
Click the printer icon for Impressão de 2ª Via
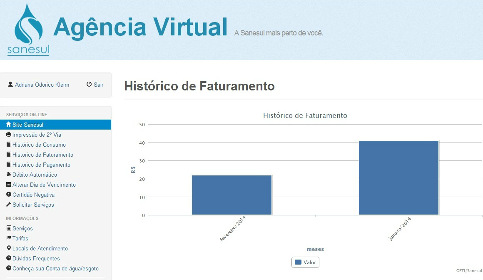[x=9, y=135]
